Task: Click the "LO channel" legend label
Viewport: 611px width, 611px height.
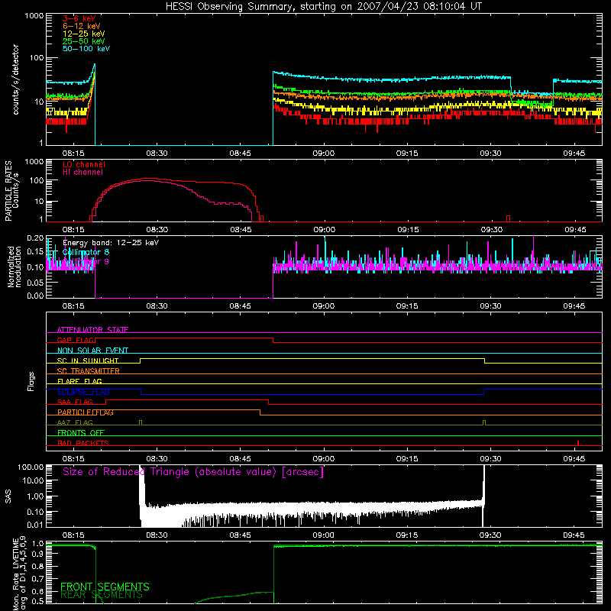Action: point(84,164)
